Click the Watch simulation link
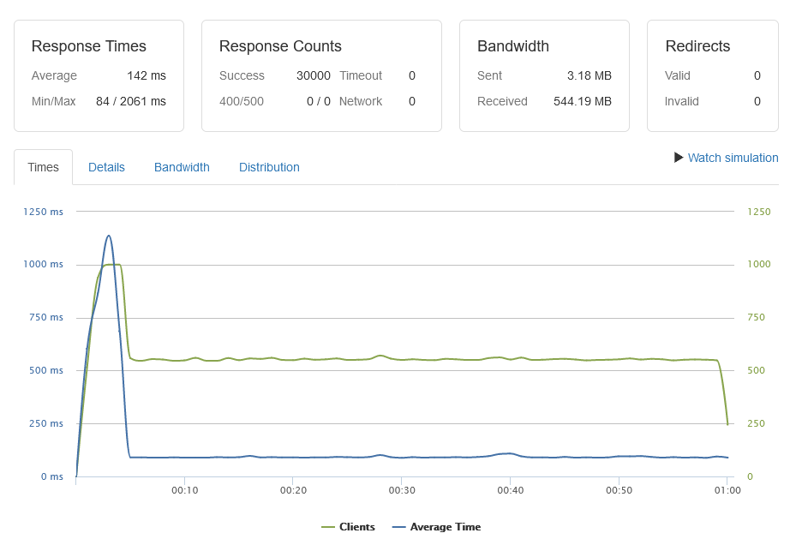This screenshot has height=557, width=796. 733,158
